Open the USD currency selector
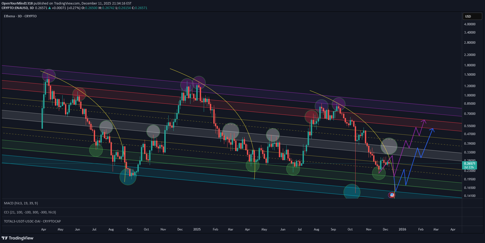485x243 pixels. coord(472,16)
